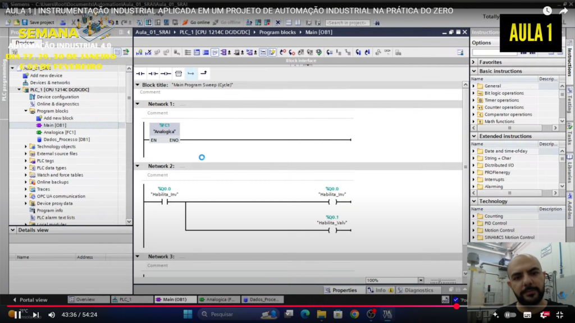Switch to the Overview tab

click(88, 299)
